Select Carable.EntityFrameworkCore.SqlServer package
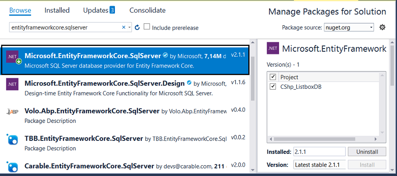The image size is (397, 176). 125,166
